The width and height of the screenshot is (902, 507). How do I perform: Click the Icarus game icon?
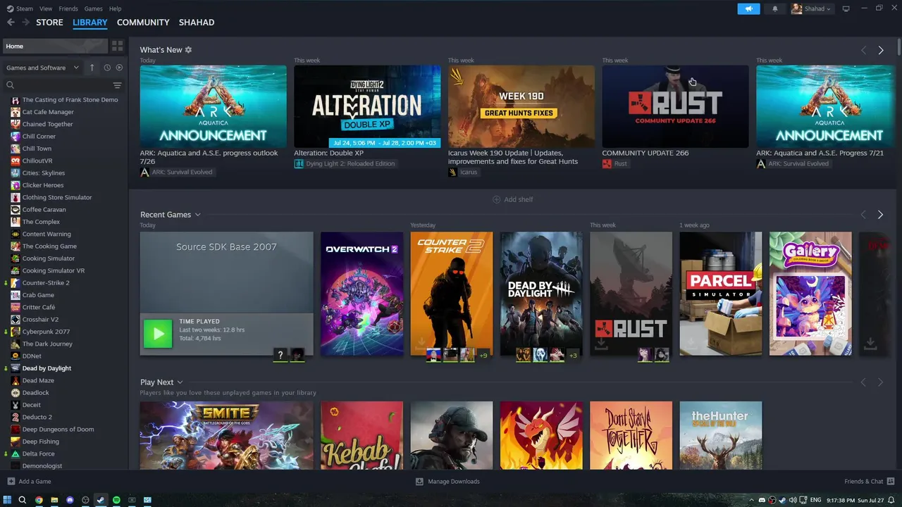coord(453,172)
